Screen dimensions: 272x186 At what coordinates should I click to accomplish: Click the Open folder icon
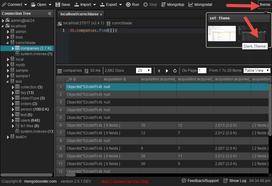click(x=33, y=5)
